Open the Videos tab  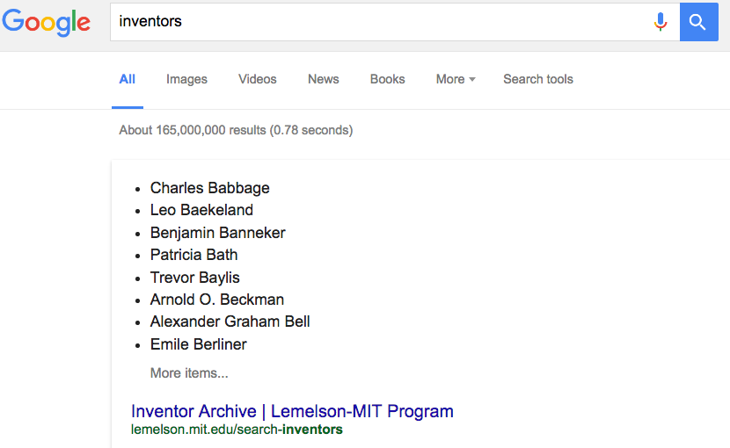click(258, 79)
